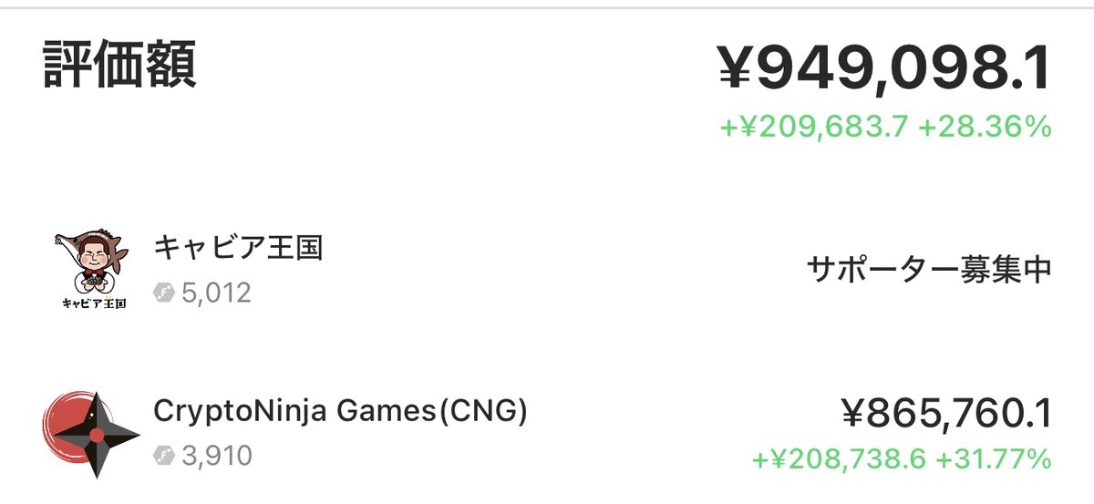
Task: Open the サポーター募集中 status label
Action: [x=930, y=269]
